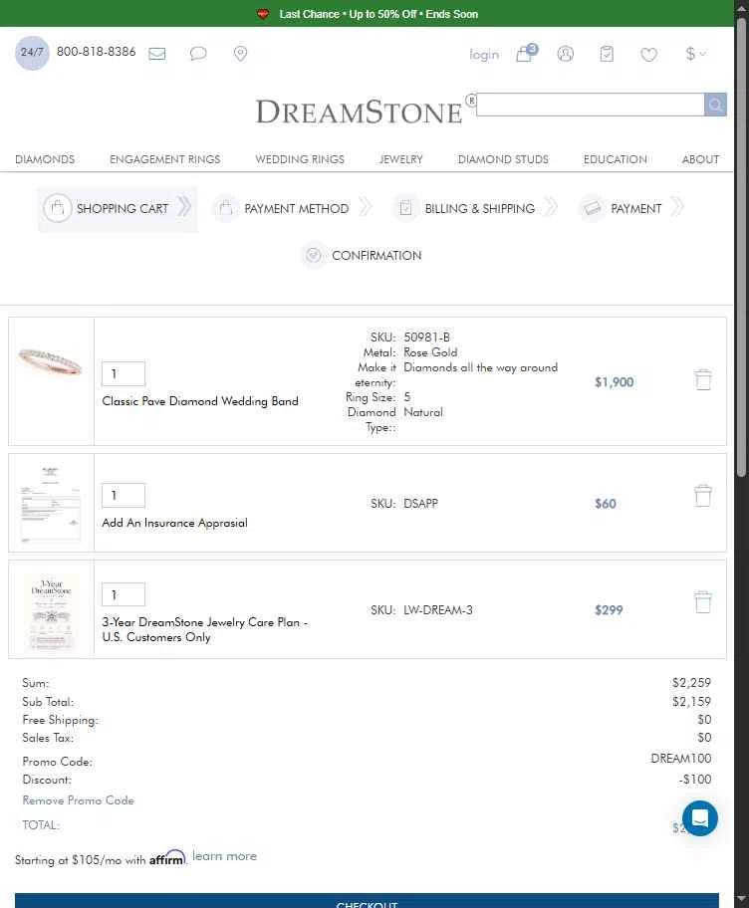Click the search magnifier button
This screenshot has height=908, width=749.
[x=715, y=105]
